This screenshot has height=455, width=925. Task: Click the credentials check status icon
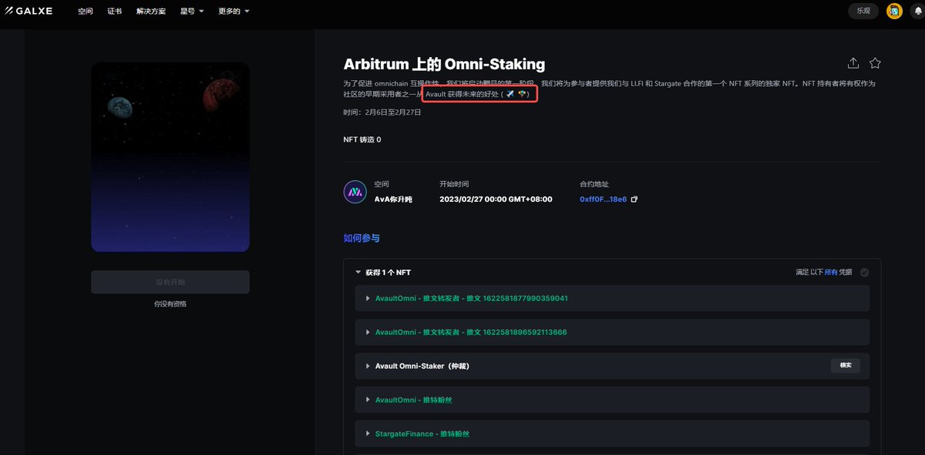tap(864, 273)
